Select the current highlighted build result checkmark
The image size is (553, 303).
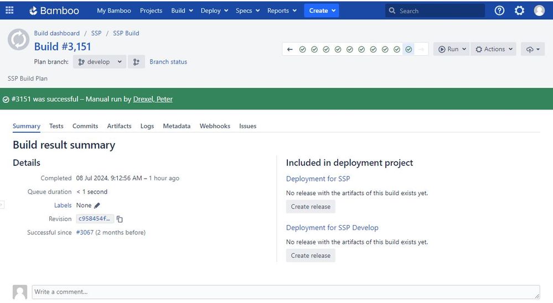(x=409, y=49)
